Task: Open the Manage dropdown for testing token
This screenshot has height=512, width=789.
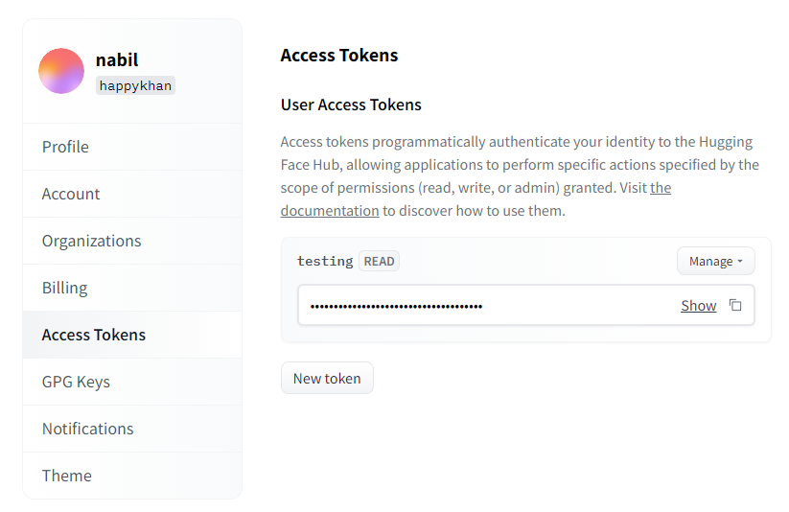Action: coord(715,261)
